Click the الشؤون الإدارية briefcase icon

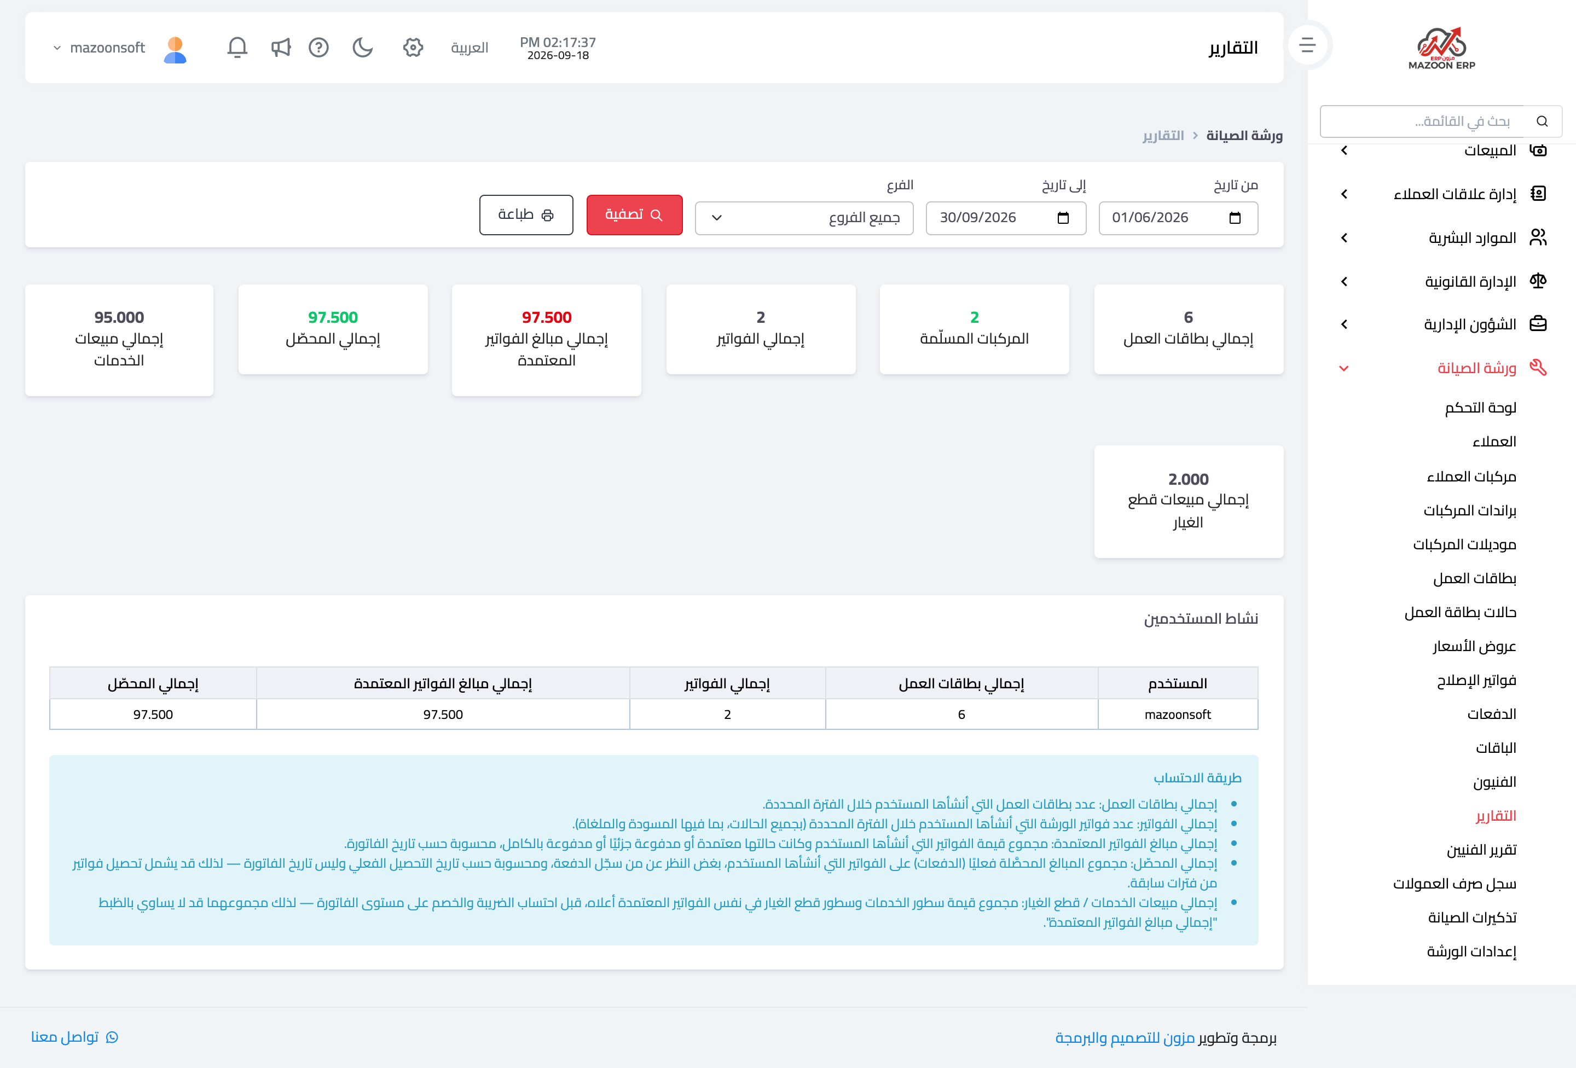point(1539,324)
